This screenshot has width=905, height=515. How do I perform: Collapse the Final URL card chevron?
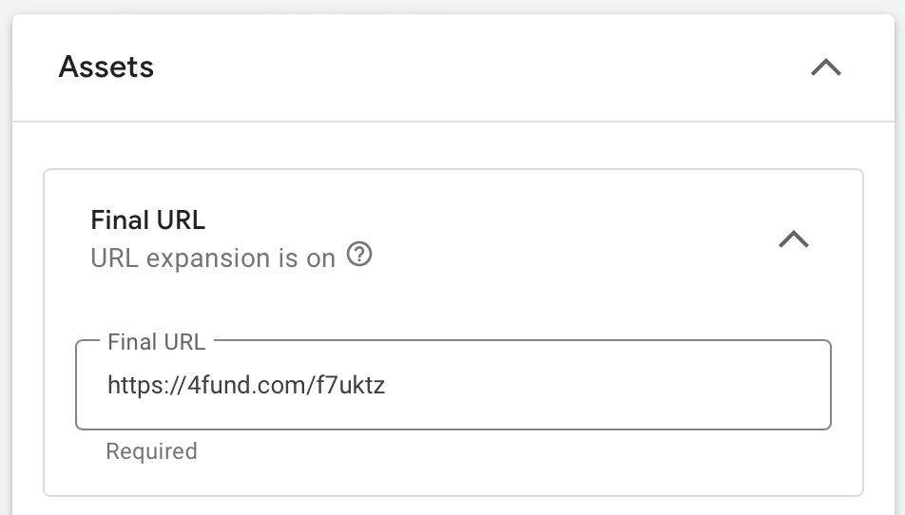pos(794,238)
